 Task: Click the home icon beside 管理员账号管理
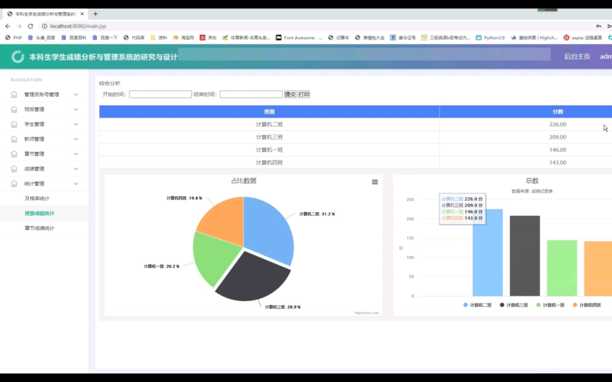coord(14,94)
